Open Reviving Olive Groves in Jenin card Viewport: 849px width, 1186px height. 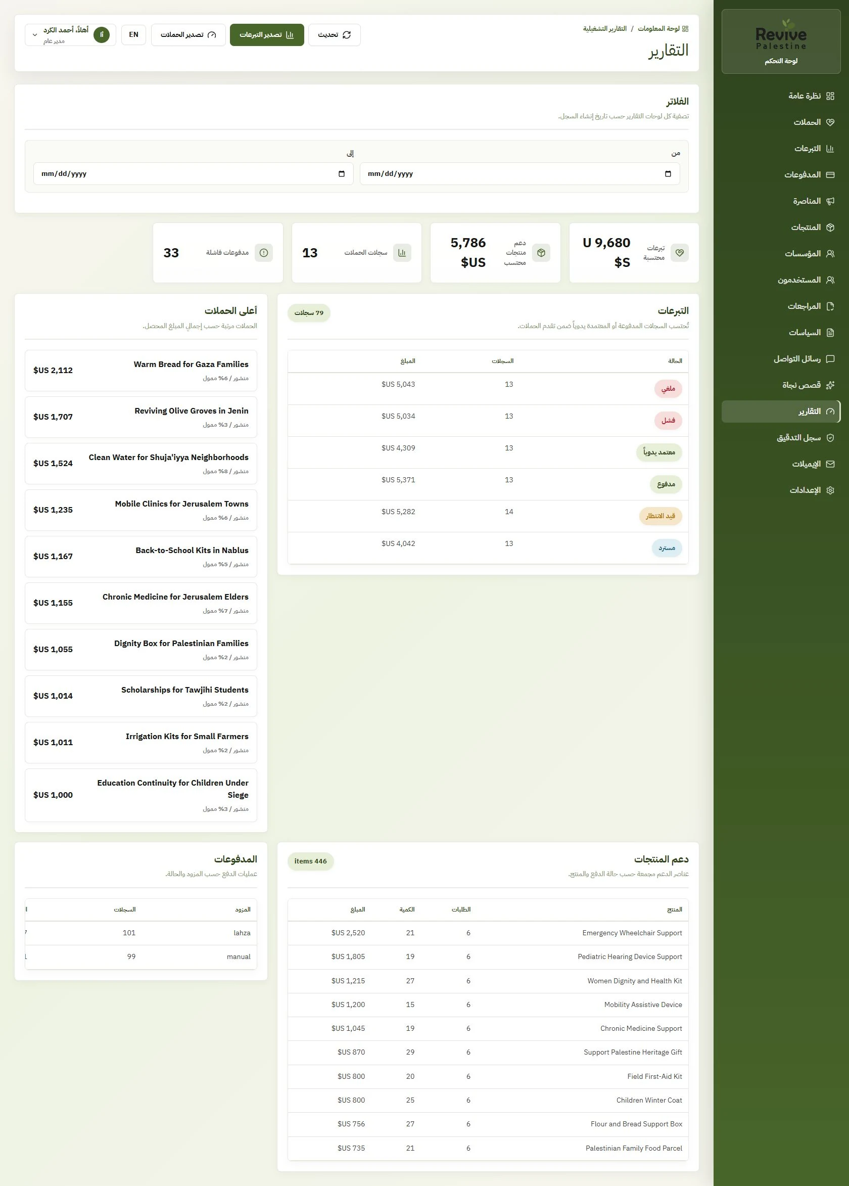[140, 417]
